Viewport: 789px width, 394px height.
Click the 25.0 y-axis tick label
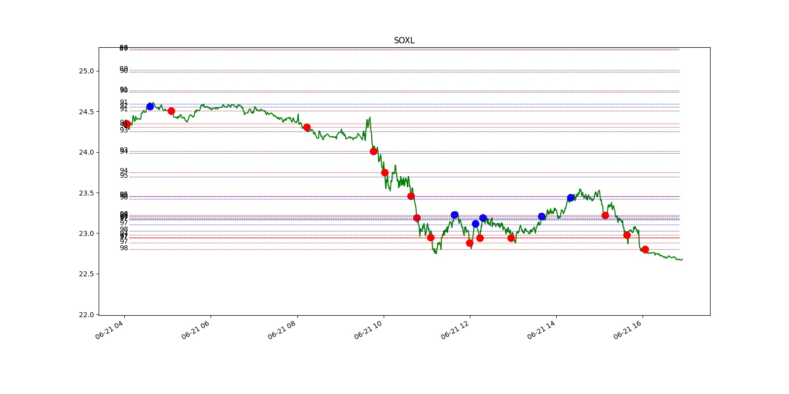click(x=86, y=71)
